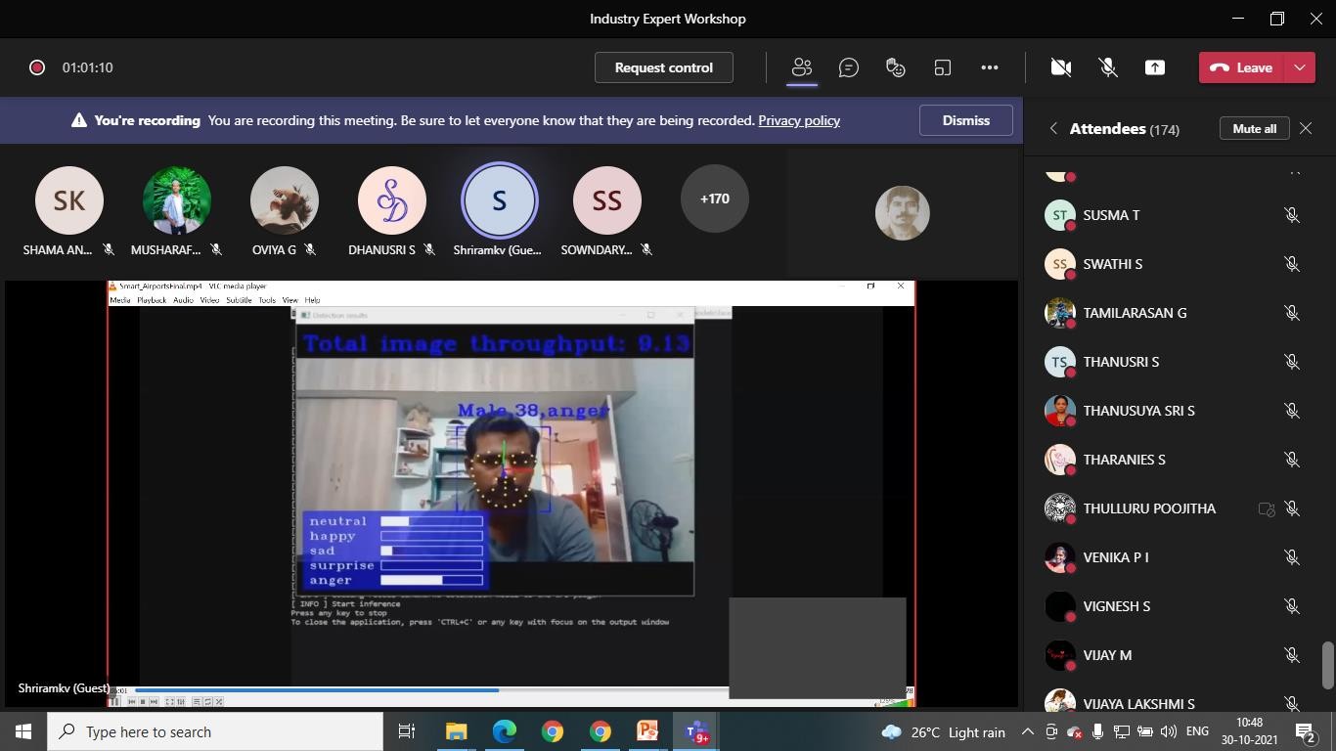Click the Mute all button

[x=1252, y=128]
